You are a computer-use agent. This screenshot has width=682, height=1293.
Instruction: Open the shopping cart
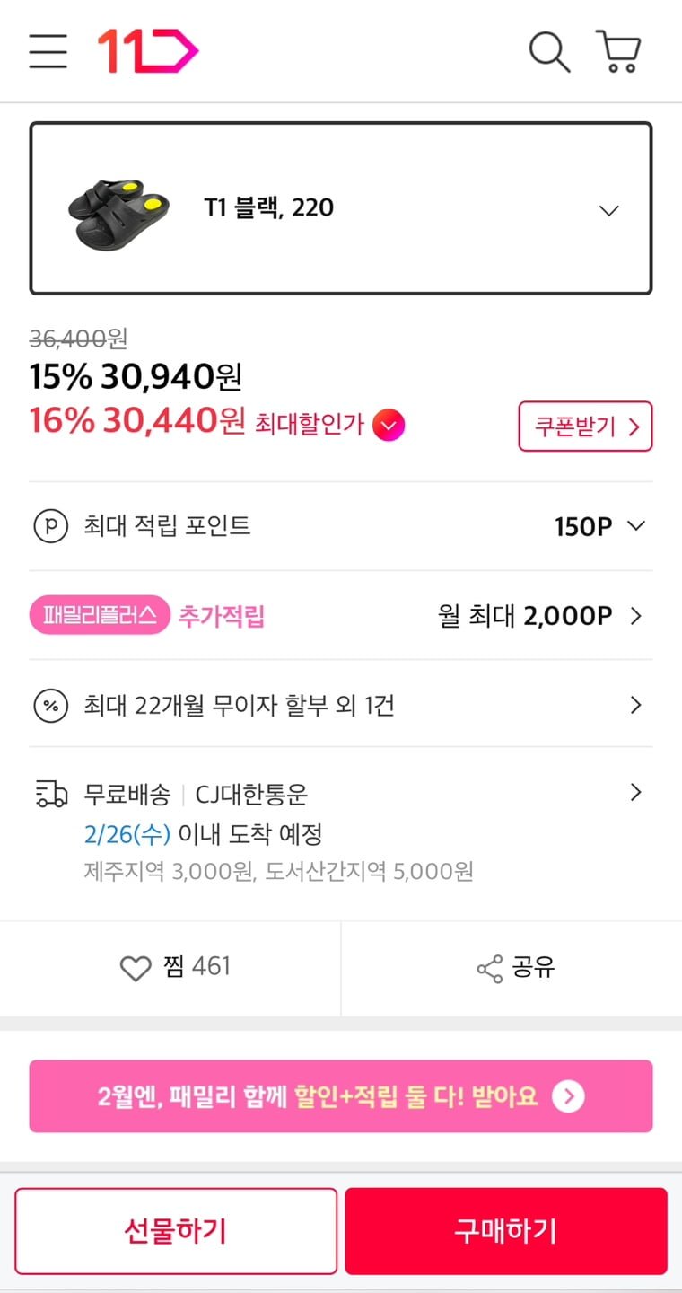pos(618,51)
